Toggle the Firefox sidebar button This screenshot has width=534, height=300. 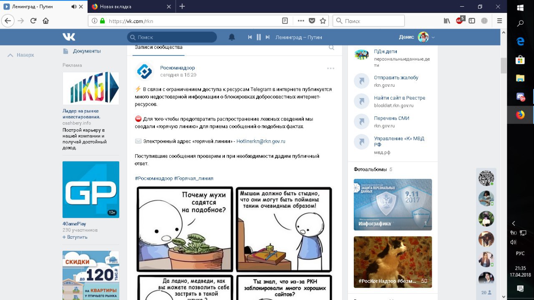point(472,20)
